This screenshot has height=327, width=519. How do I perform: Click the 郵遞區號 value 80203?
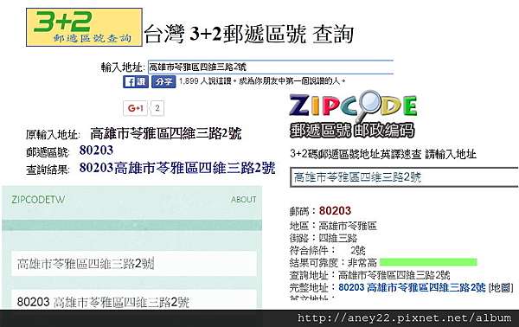coord(96,151)
